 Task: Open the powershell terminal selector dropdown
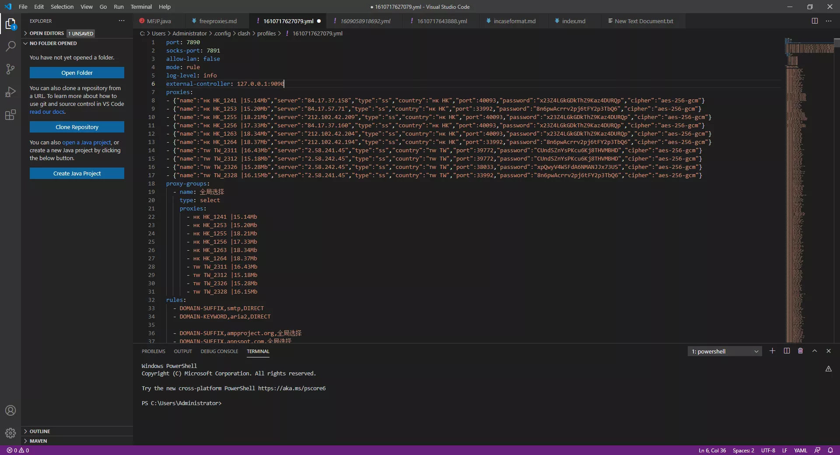pyautogui.click(x=724, y=351)
